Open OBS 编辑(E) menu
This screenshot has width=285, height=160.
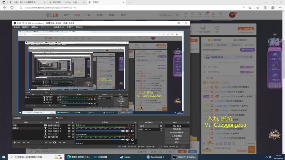click(x=25, y=27)
